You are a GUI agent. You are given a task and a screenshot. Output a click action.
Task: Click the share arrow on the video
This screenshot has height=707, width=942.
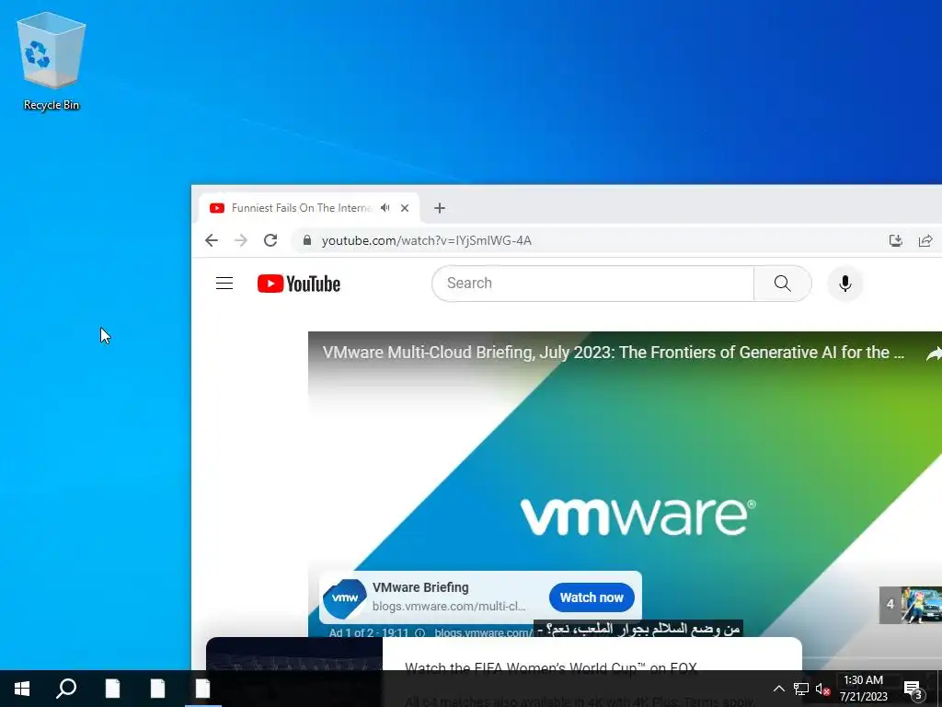934,354
